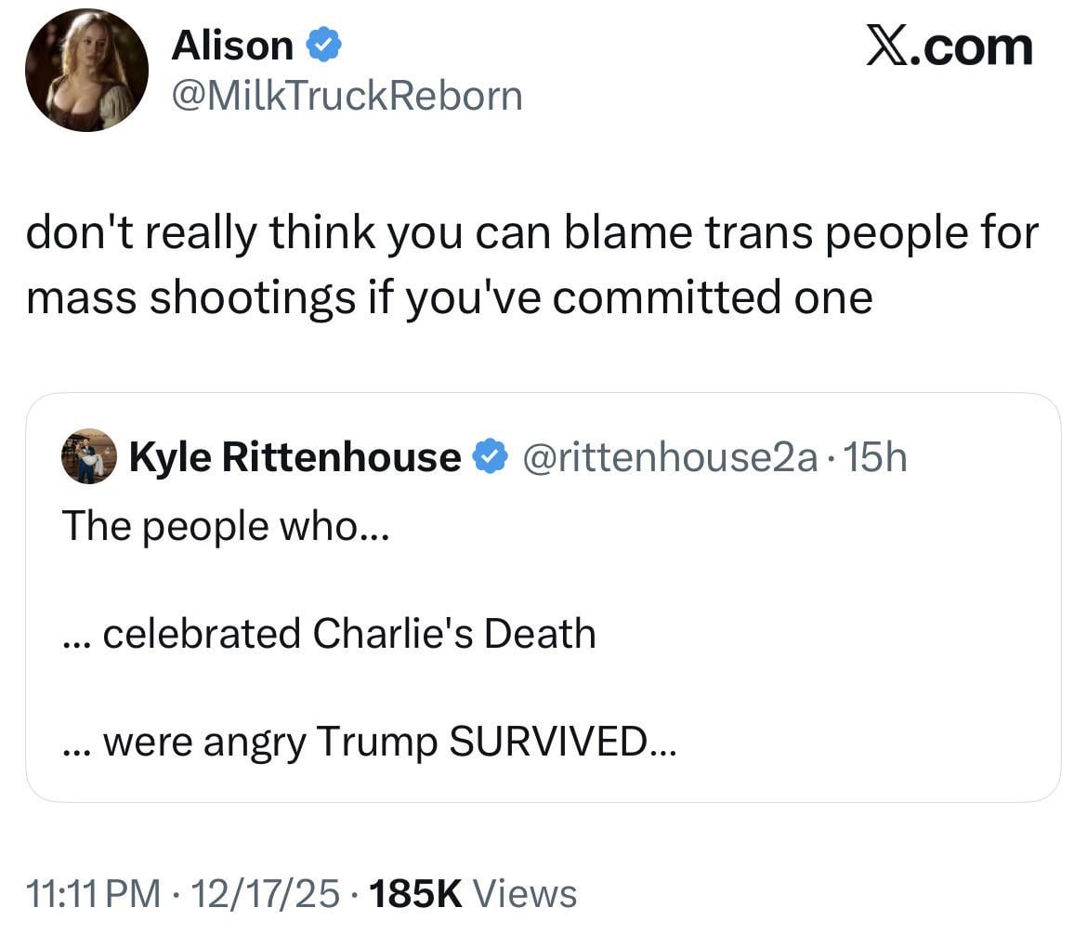This screenshot has width=1087, height=934.
Task: Open the @rittenhouse2a handle
Action: [x=673, y=457]
